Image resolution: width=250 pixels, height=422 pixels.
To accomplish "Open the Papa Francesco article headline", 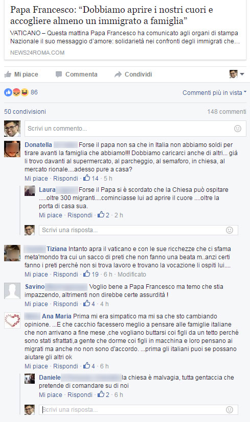I will click(x=111, y=15).
